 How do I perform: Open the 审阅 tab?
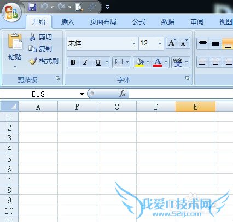tap(197, 22)
